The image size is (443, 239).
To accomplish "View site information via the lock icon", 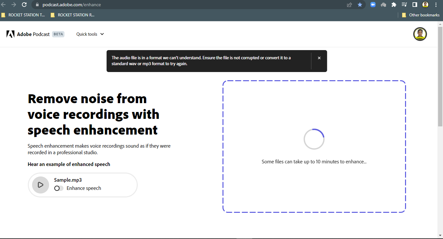I will tap(37, 5).
